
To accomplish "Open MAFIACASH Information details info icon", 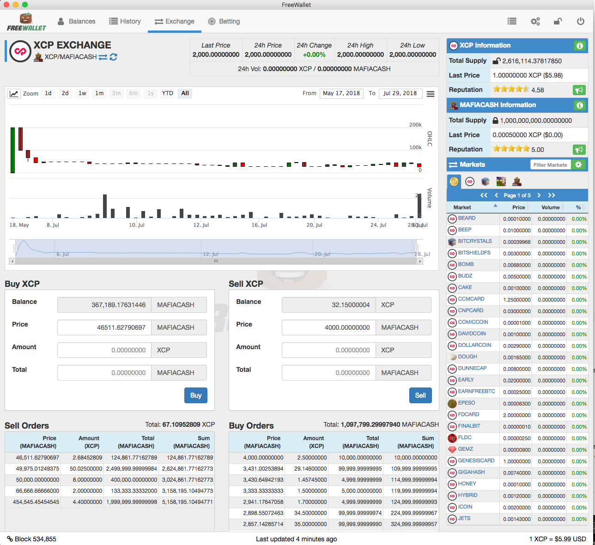I will click(579, 105).
